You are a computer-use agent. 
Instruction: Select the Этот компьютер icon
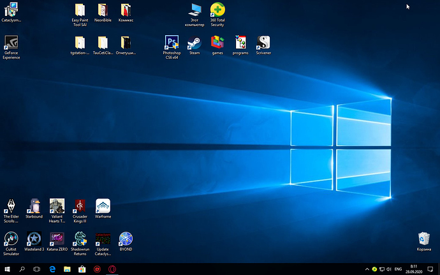click(x=194, y=15)
